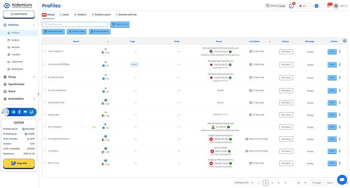
Task: Expand the Proxy sidebar section
Action: tap(34, 77)
